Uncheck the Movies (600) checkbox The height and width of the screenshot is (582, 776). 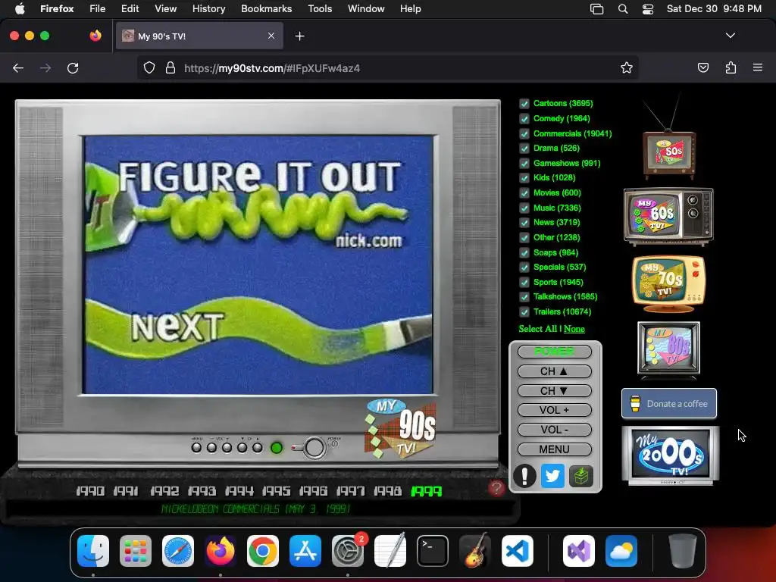(524, 193)
